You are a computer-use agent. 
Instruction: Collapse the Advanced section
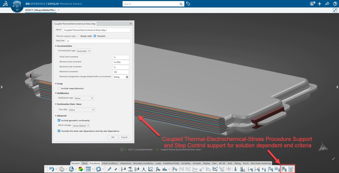56,116
